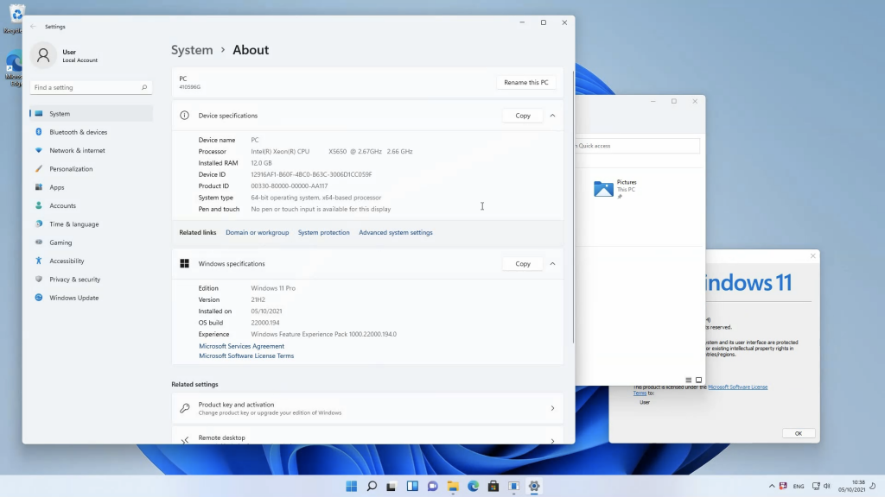Open Remote desktop settings row

pyautogui.click(x=367, y=436)
